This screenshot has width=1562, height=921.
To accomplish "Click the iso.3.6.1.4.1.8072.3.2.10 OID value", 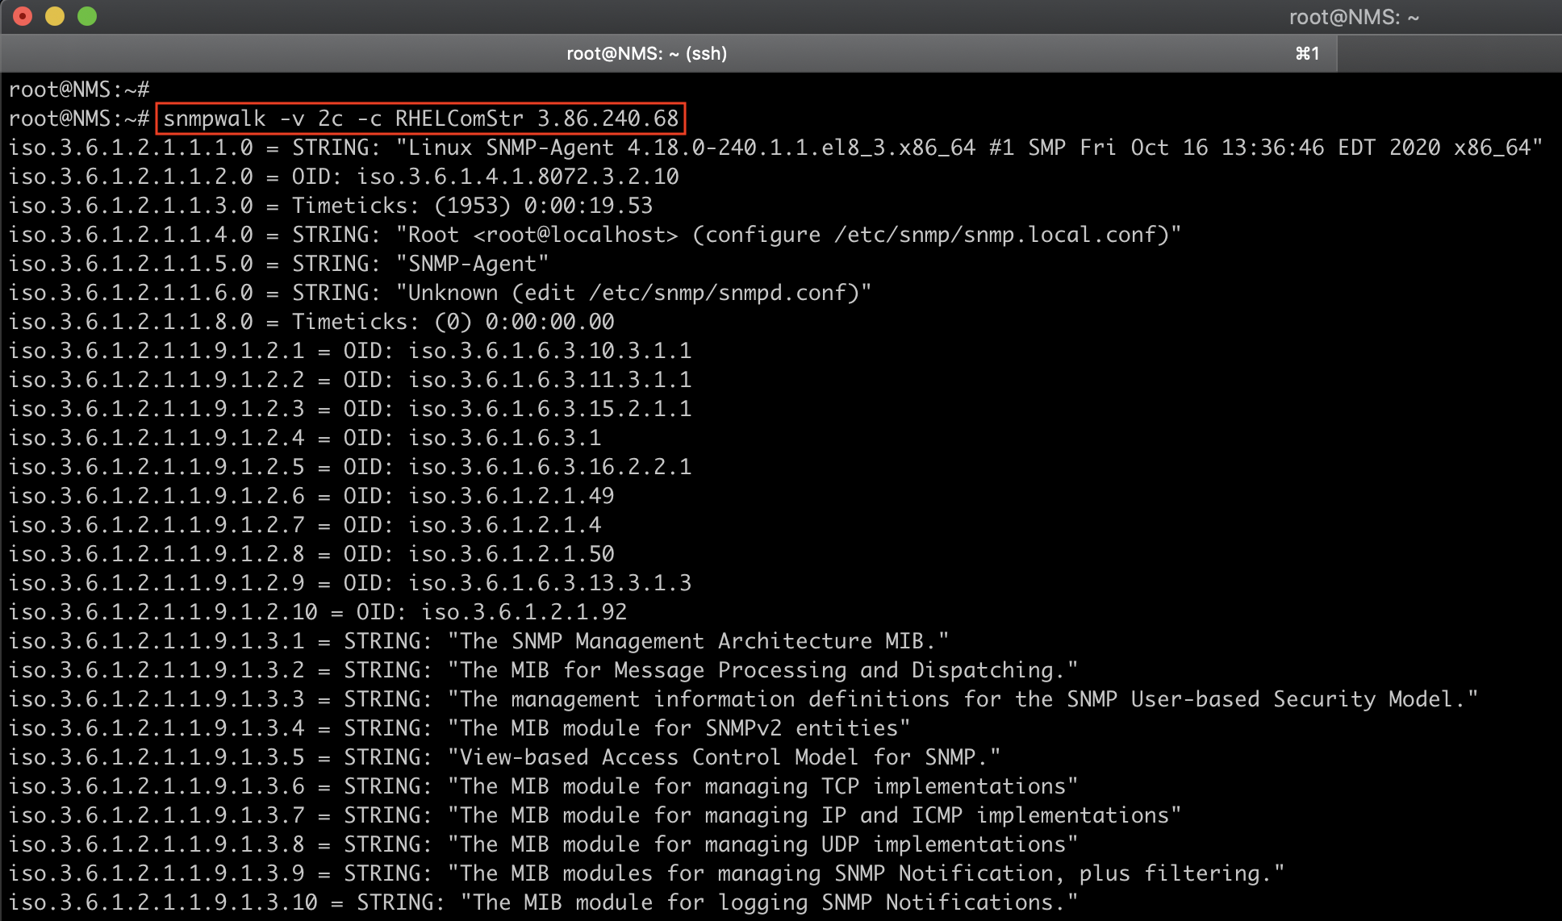I will (517, 177).
